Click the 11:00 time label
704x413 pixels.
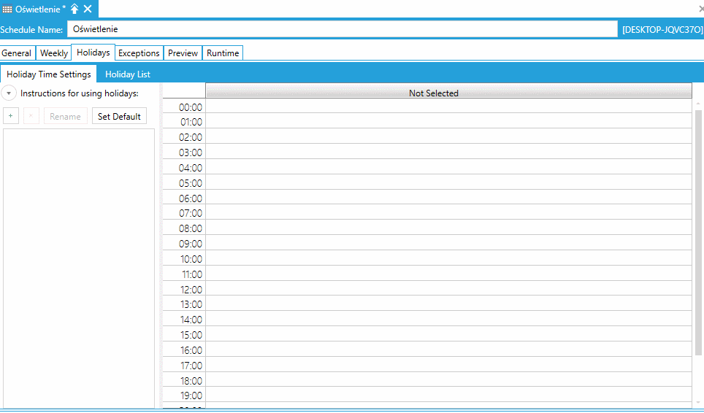point(192,274)
